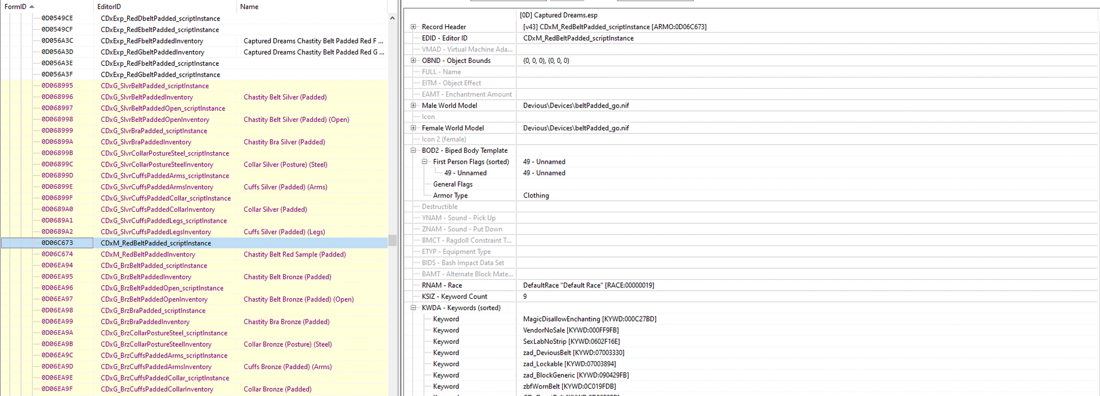The width and height of the screenshot is (1100, 396).
Task: Select CDxG_SlvrBeltPaddedOpen_scriptInstance record
Action: coord(194,108)
